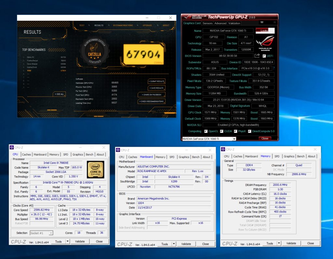This screenshot has height=259, width=333.
Task: Click the large ROG logo in GPU-Z
Action: (265, 43)
